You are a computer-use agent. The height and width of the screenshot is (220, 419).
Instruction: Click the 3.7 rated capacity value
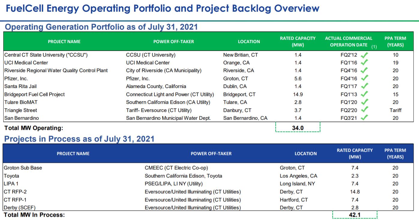click(298, 110)
